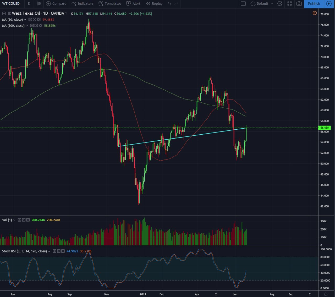Hide the MA (50, close) indicator

30,20
